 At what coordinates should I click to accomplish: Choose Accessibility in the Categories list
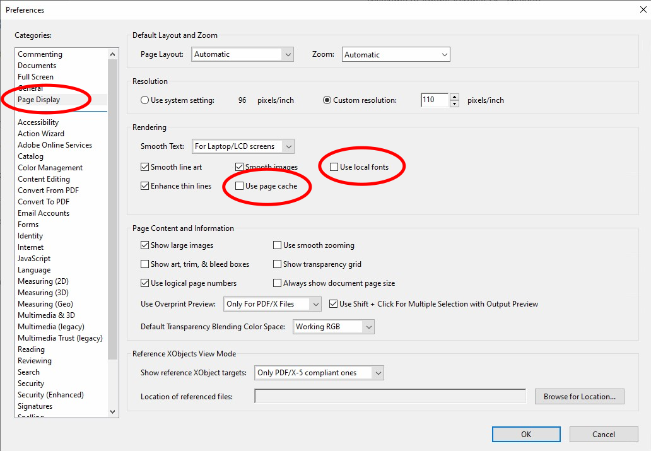38,122
